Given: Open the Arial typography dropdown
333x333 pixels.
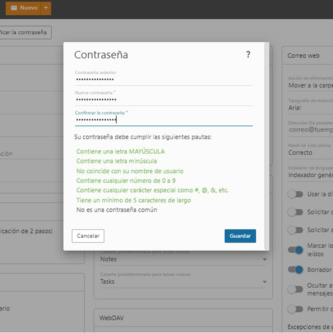Looking at the screenshot, I should tap(310, 108).
